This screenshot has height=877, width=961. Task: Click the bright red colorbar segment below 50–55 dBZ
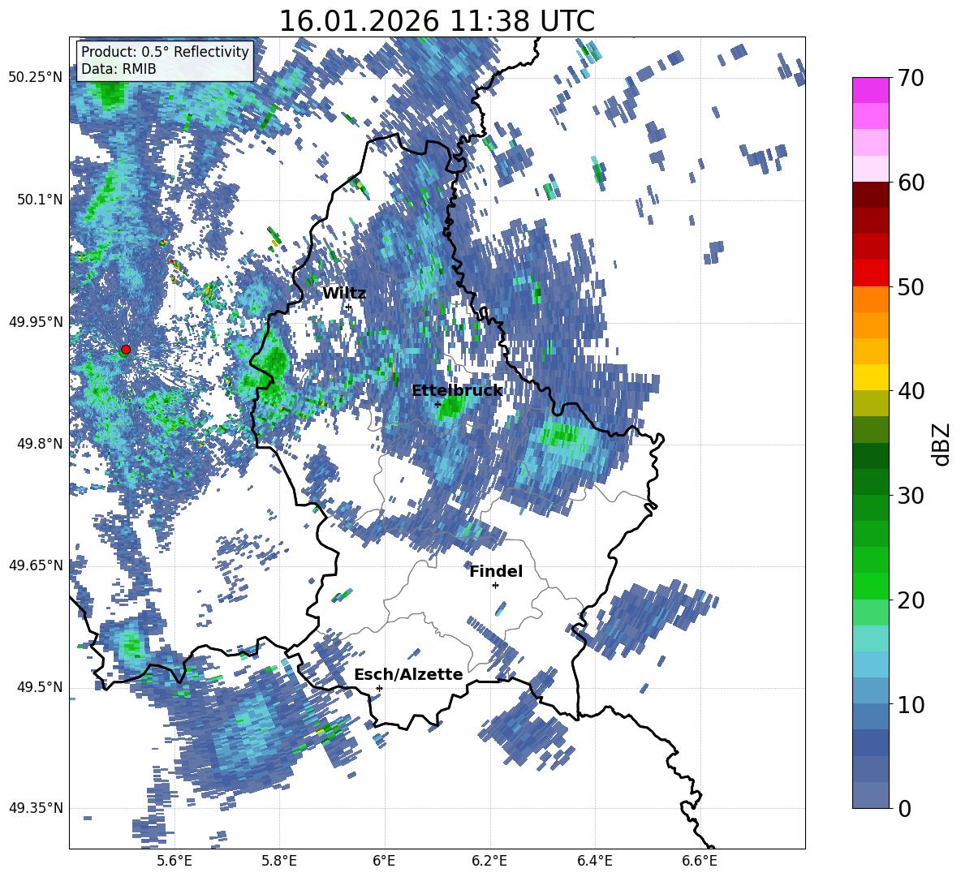870,273
